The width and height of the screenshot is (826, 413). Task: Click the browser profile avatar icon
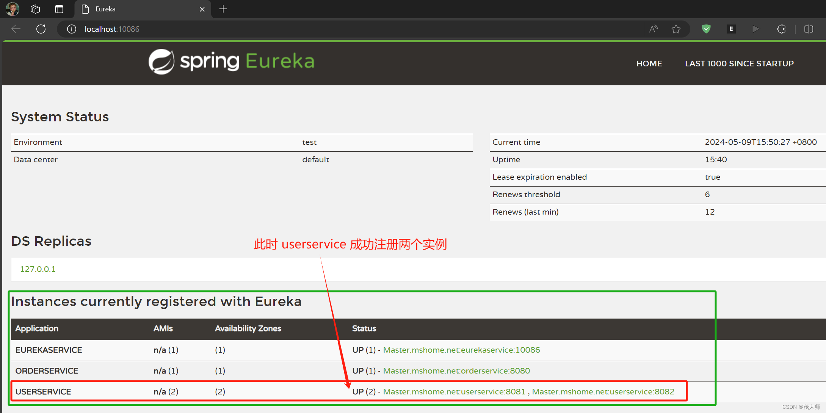13,9
